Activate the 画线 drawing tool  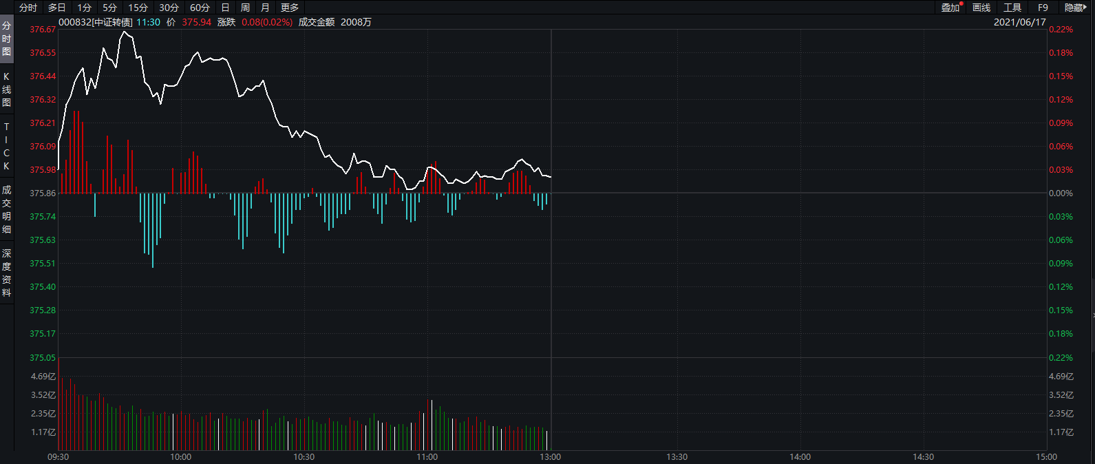[x=981, y=8]
